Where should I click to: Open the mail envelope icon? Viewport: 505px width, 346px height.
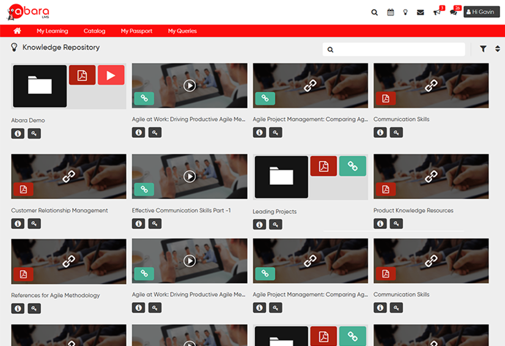tap(420, 13)
